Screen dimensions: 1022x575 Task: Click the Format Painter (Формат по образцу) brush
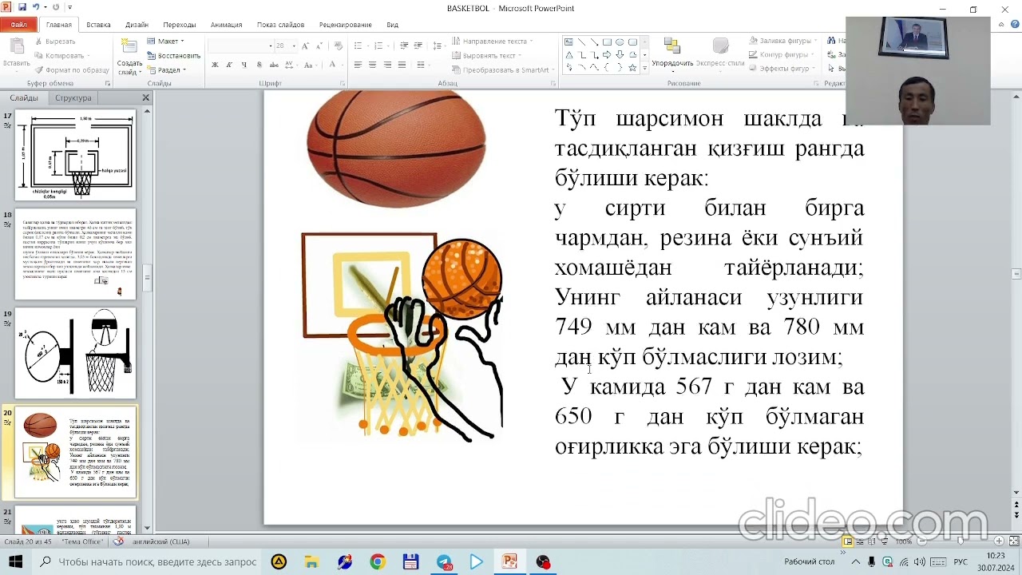coord(38,69)
